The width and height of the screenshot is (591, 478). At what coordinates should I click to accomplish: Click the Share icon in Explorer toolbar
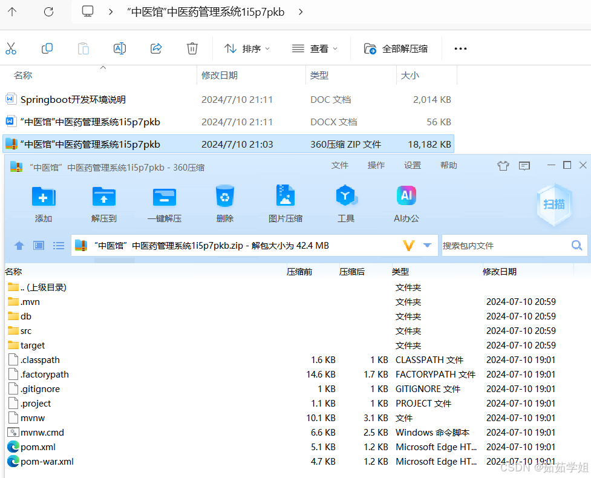point(156,48)
